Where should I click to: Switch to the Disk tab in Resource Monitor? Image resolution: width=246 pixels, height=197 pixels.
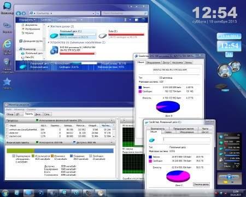(x=38, y=114)
